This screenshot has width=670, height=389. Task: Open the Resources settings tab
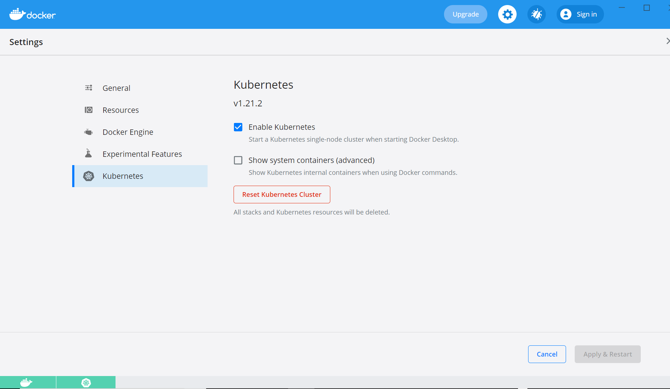click(x=140, y=110)
